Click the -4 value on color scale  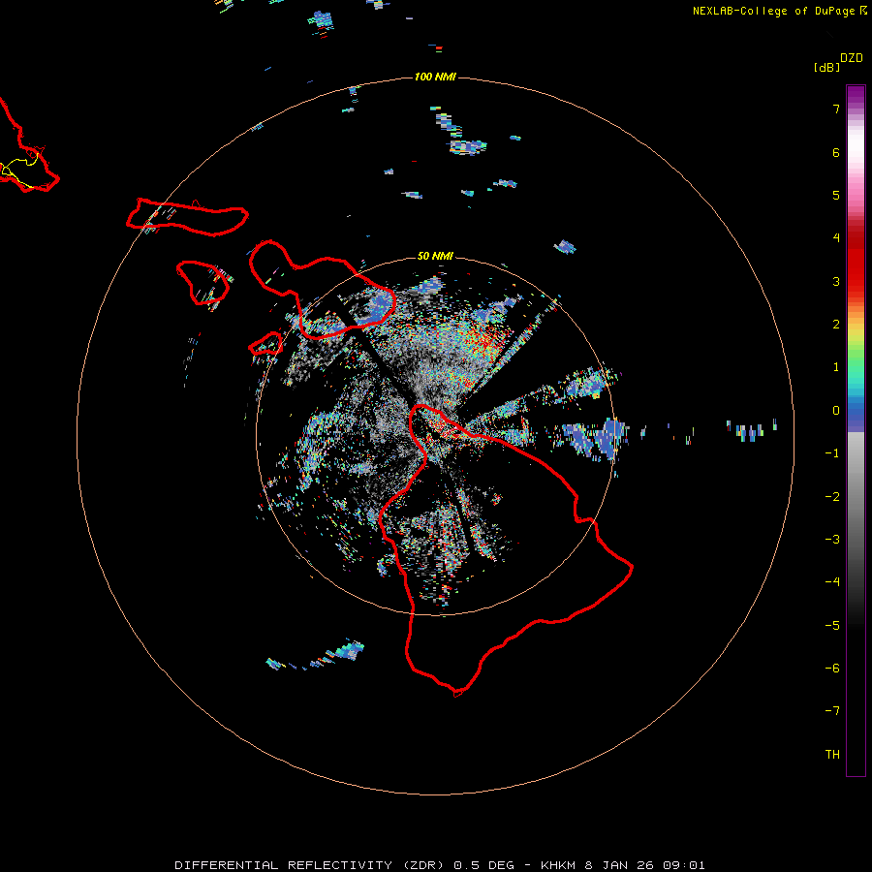pyautogui.click(x=832, y=582)
